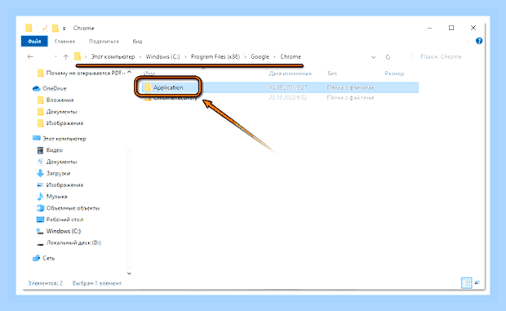
Task: Go back with the left arrow
Action: [x=30, y=57]
